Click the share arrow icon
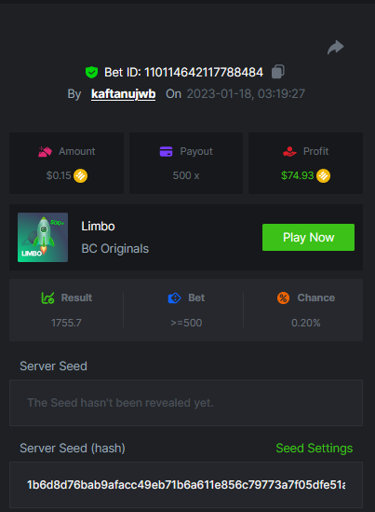This screenshot has width=375, height=512. [336, 48]
